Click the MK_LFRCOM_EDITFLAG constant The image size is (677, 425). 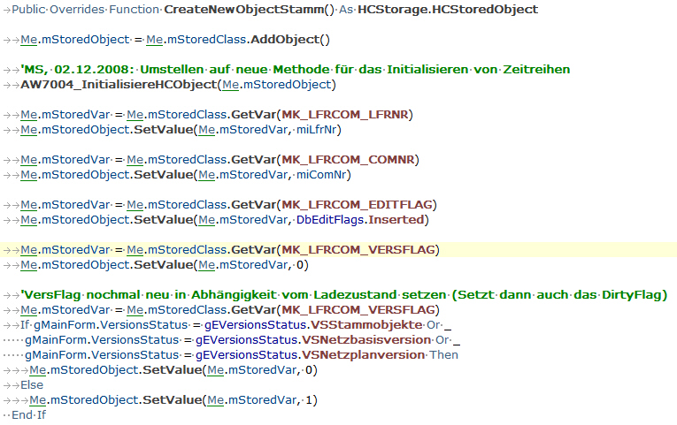click(357, 205)
